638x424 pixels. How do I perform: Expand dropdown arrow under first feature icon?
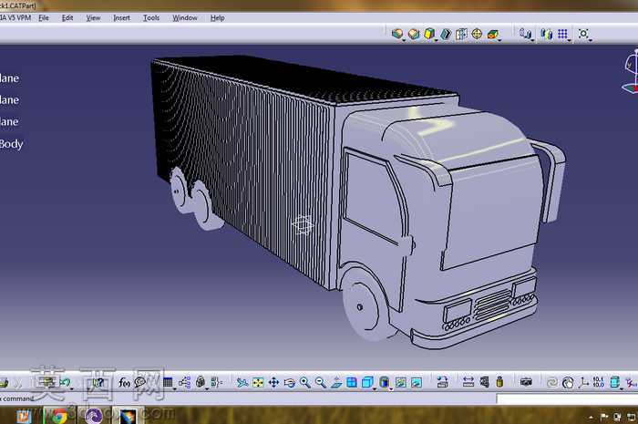point(404,40)
